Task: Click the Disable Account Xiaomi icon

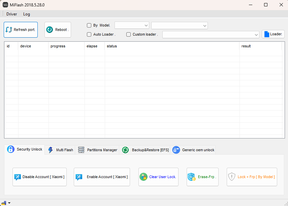Action: click(x=18, y=177)
